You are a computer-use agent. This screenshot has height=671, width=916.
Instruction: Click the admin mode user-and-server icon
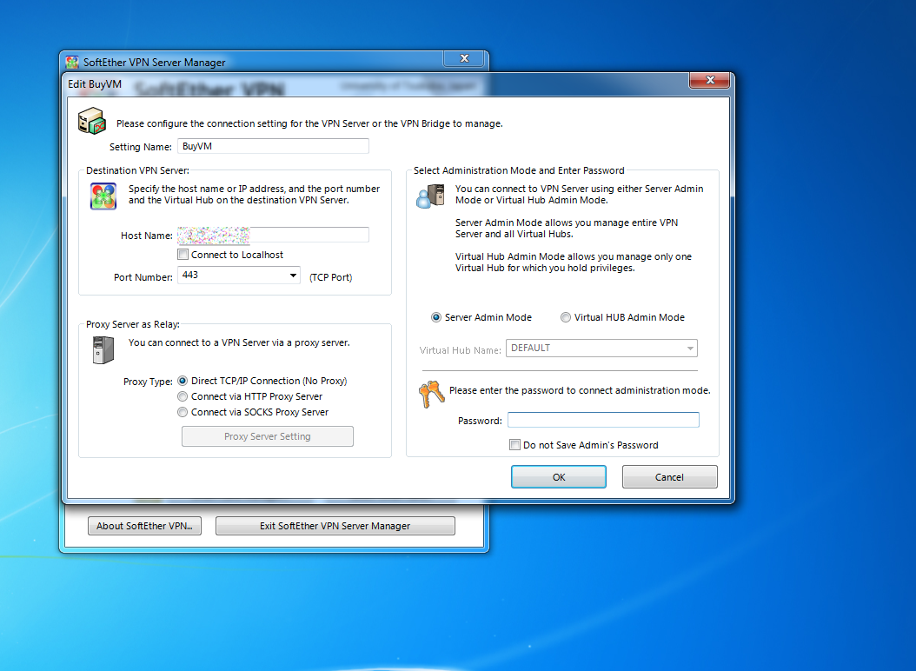(x=430, y=196)
